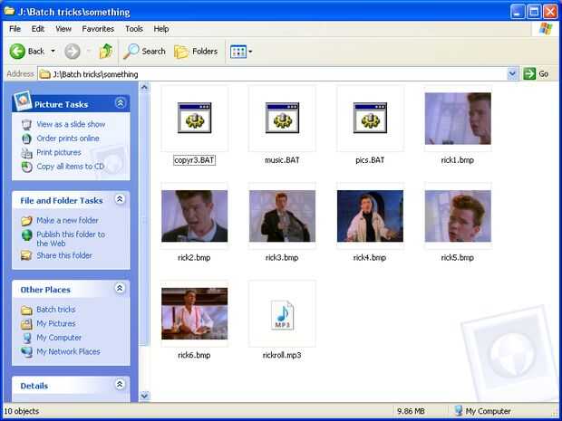Select the rick4.bmp thumbnail
The height and width of the screenshot is (421, 562).
[x=370, y=215]
